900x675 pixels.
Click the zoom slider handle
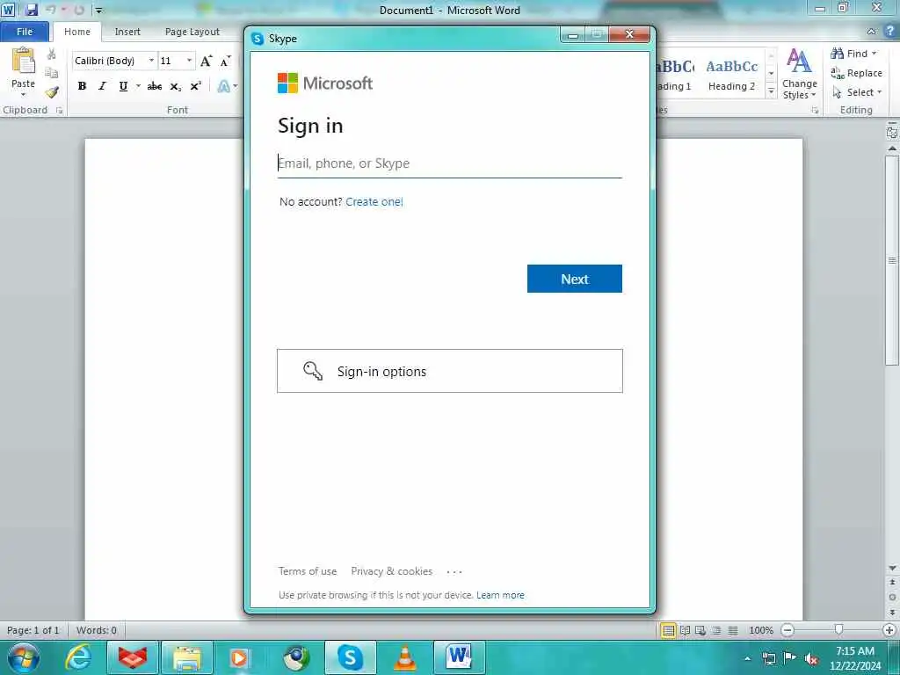pos(839,630)
